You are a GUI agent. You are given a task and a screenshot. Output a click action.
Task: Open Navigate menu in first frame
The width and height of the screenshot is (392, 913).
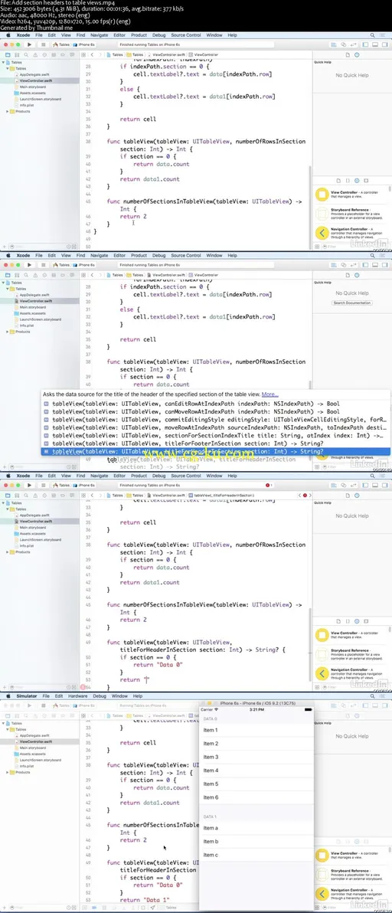99,35
